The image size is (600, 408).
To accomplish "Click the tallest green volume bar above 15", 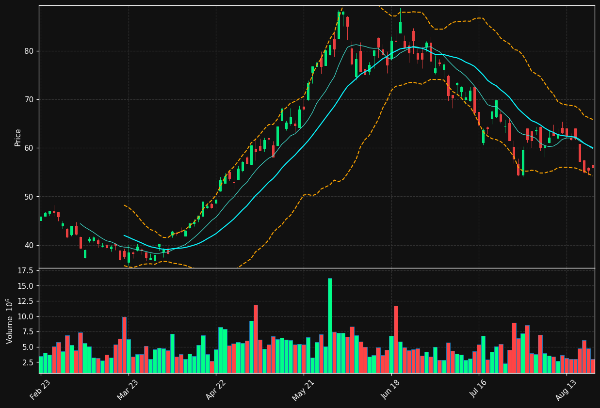I will coord(330,326).
